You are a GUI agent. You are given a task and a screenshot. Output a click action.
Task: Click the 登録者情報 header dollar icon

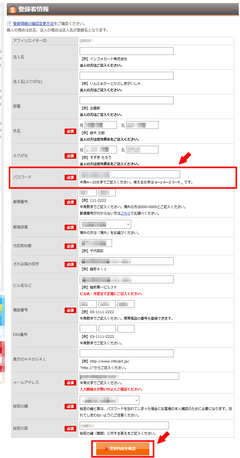13,10
